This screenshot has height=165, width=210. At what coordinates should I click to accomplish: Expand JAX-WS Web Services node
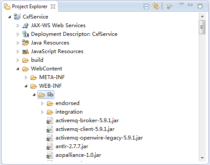(18, 25)
